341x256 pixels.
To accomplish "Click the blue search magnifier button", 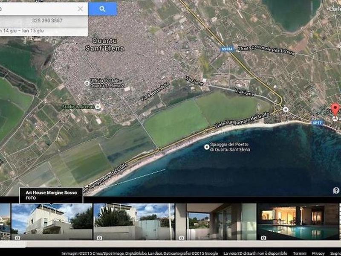I will (102, 9).
